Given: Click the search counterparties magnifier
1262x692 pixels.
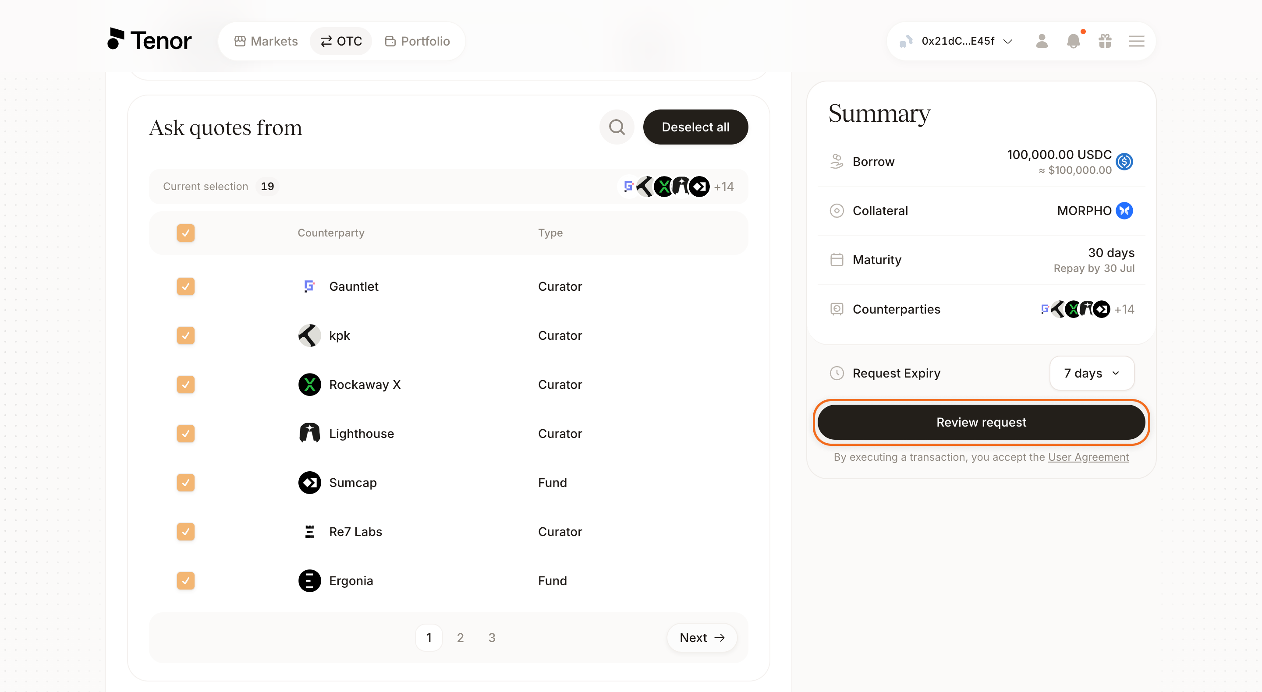Looking at the screenshot, I should [x=617, y=127].
